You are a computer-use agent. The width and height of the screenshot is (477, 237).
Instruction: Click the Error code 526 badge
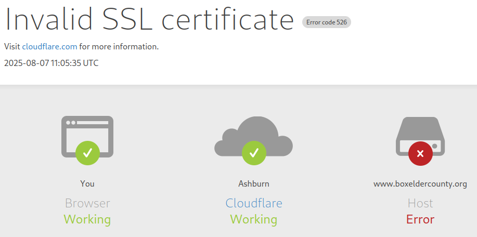point(327,22)
